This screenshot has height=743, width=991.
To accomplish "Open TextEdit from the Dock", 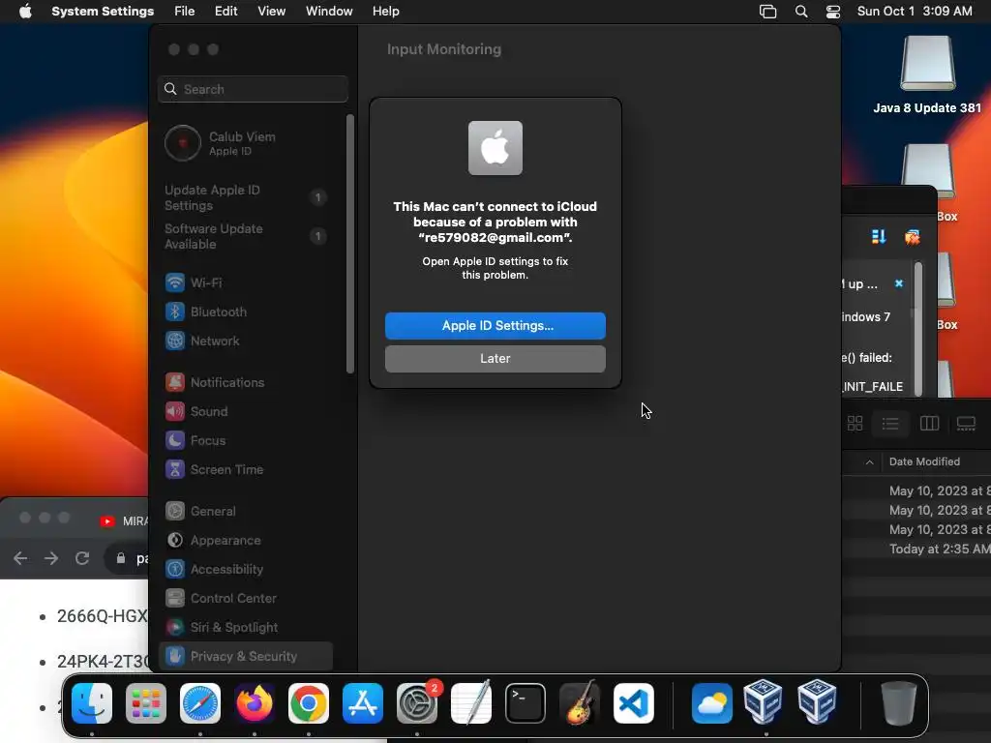I will [x=471, y=703].
